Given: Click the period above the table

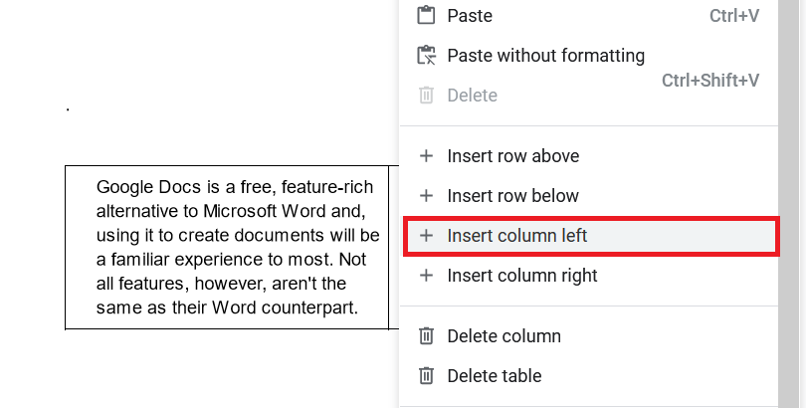Looking at the screenshot, I should click(68, 107).
